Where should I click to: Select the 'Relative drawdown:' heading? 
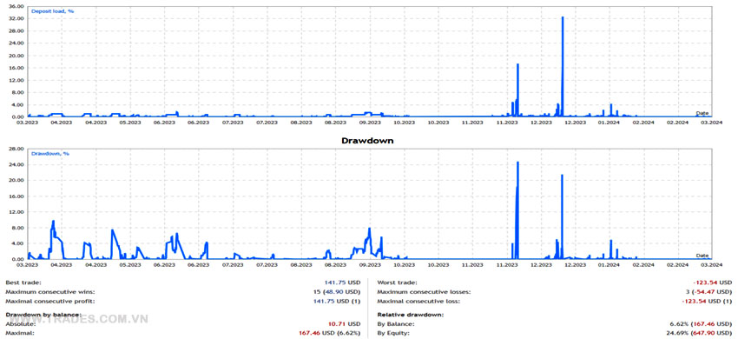point(411,314)
